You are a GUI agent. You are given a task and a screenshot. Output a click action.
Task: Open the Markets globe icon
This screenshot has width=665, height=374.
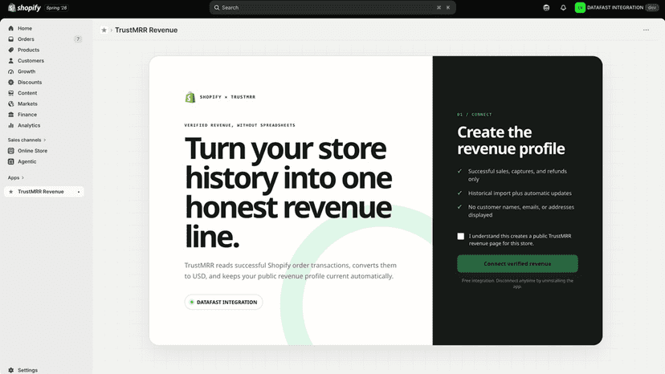point(11,104)
